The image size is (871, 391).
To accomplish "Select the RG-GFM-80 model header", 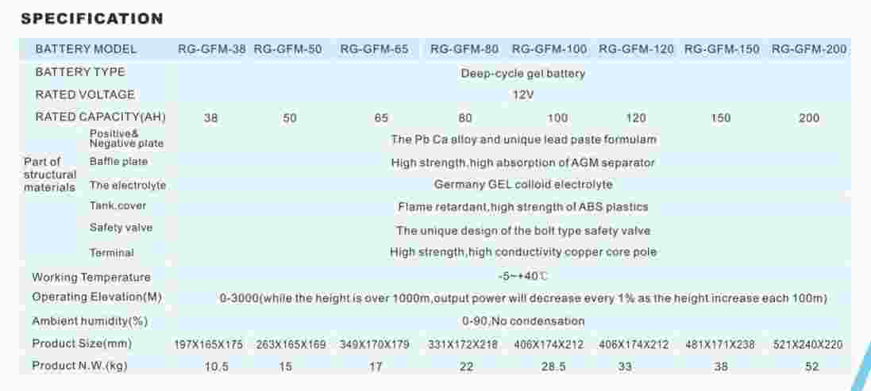I will pos(464,49).
